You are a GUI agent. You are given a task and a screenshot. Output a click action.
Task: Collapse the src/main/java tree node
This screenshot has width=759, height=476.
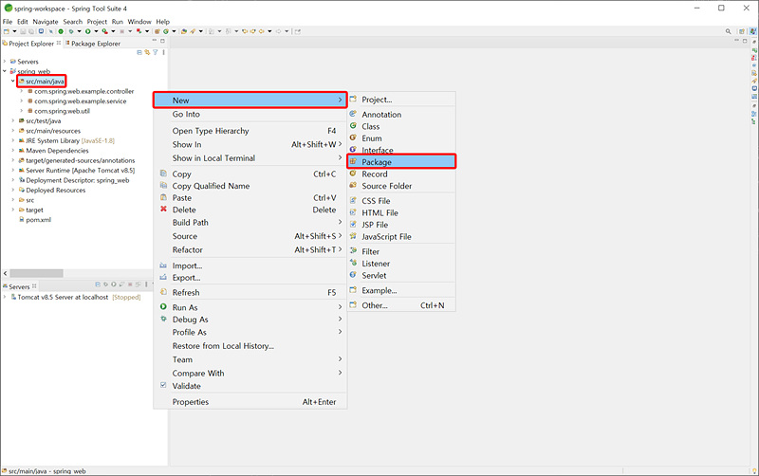tap(13, 82)
